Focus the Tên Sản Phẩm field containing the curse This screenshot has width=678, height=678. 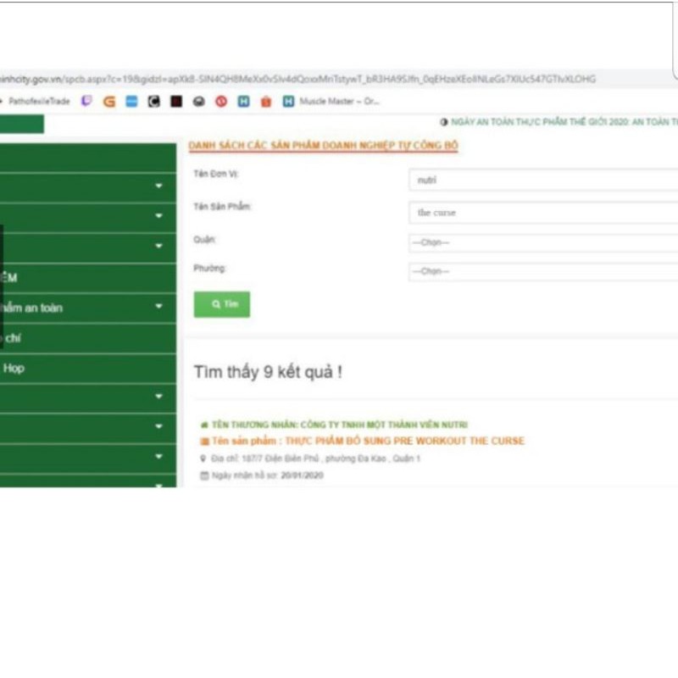[x=543, y=213]
